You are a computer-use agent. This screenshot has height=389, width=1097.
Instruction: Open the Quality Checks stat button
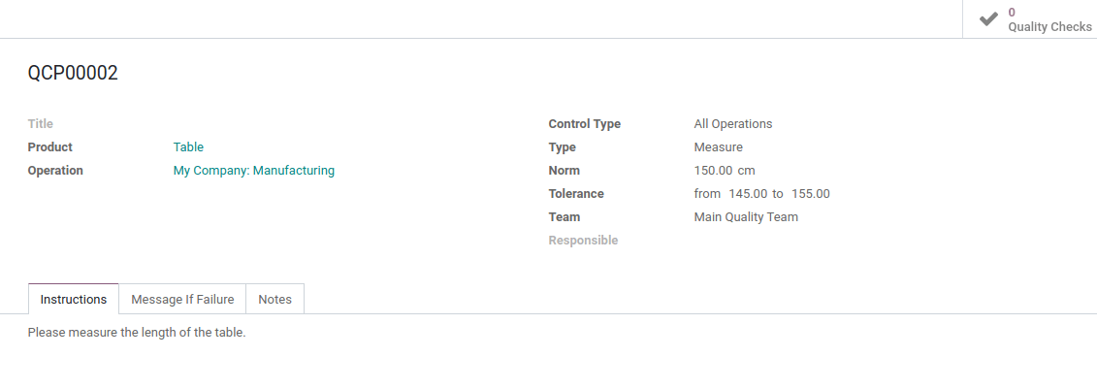pyautogui.click(x=1030, y=18)
